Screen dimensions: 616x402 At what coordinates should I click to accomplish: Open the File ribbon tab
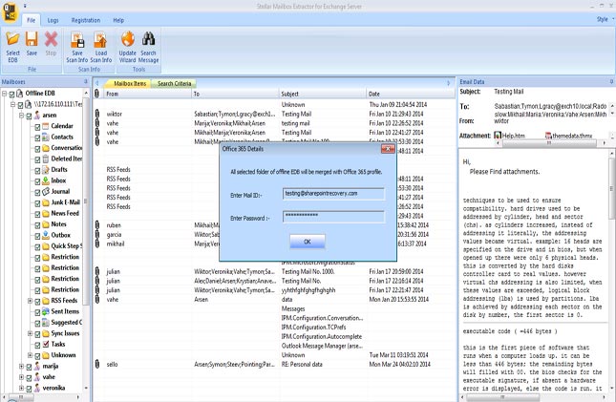[31, 20]
